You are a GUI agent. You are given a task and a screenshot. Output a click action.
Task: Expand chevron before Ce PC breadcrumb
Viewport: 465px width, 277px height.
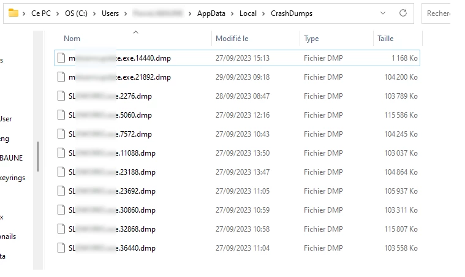click(x=24, y=13)
